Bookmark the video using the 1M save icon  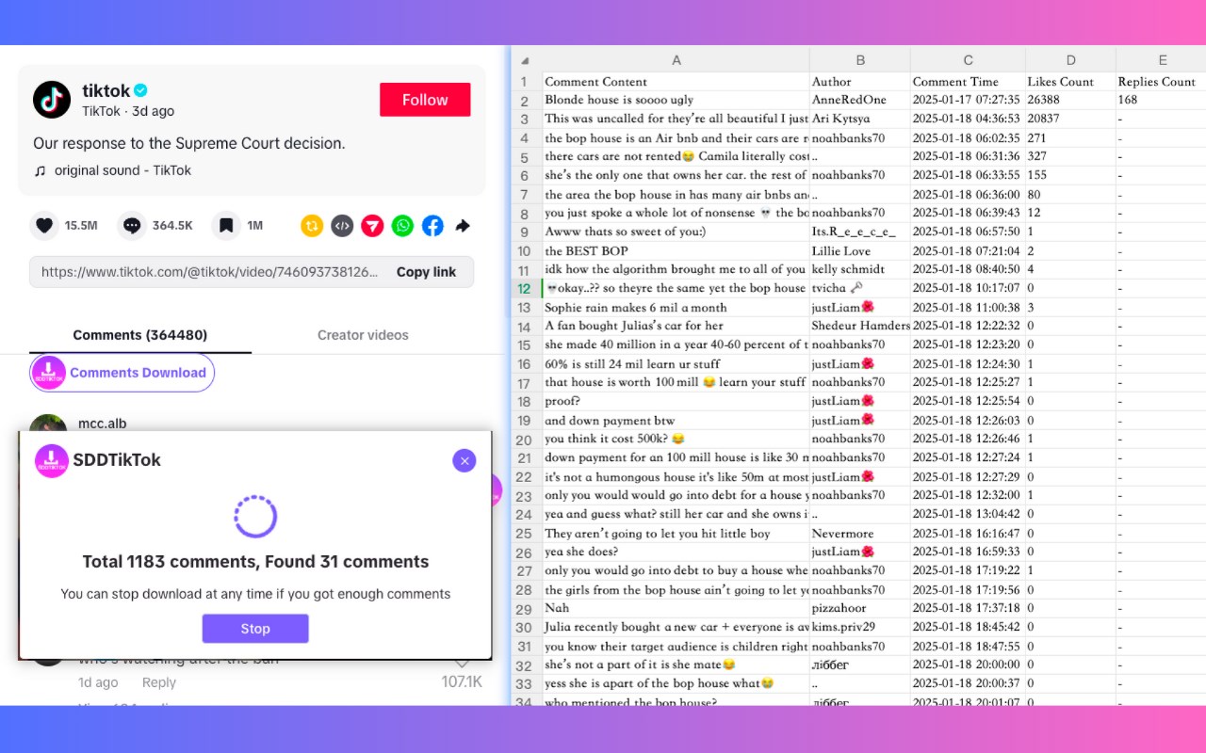[225, 226]
